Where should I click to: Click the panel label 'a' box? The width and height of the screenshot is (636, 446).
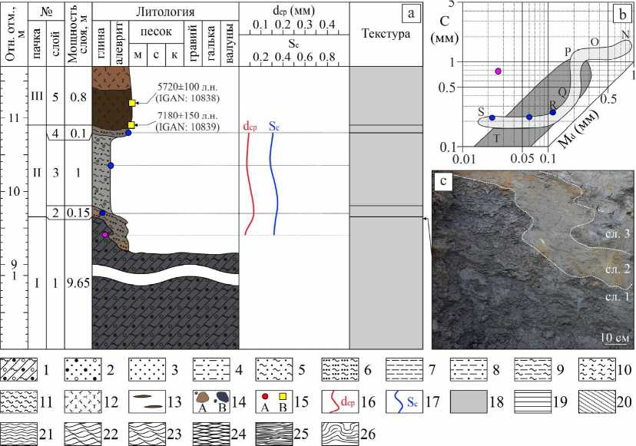pos(411,13)
